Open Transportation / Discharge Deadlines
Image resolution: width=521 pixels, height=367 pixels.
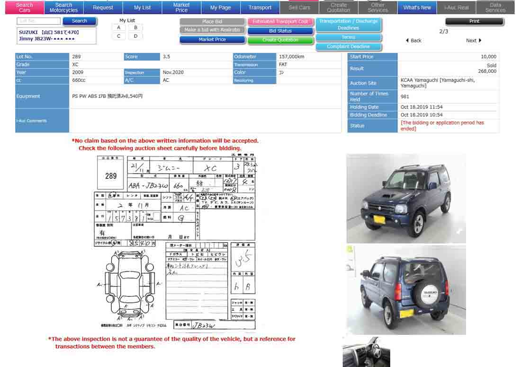(x=348, y=25)
